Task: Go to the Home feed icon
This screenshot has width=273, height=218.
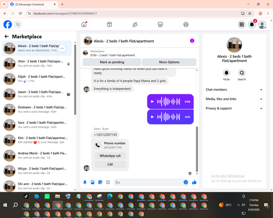Action: 84,25
